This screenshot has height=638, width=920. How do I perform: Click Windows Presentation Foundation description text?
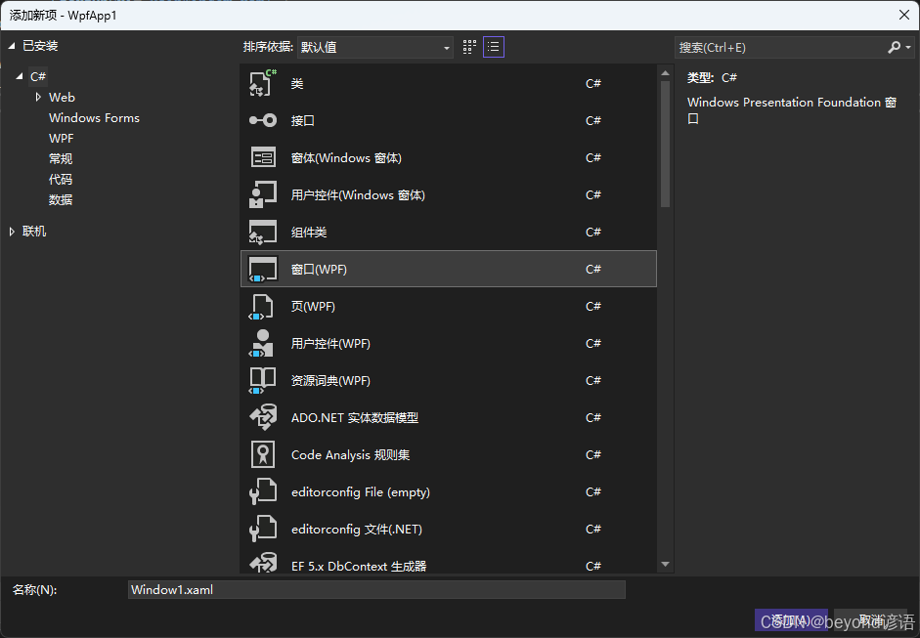(x=792, y=110)
